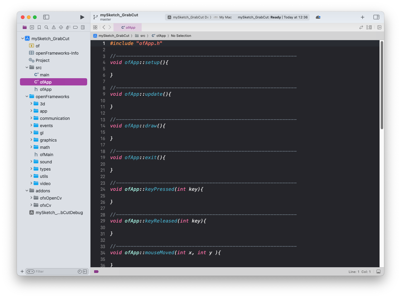401x298 pixels.
Task: Go back in editor history
Action: [x=104, y=27]
